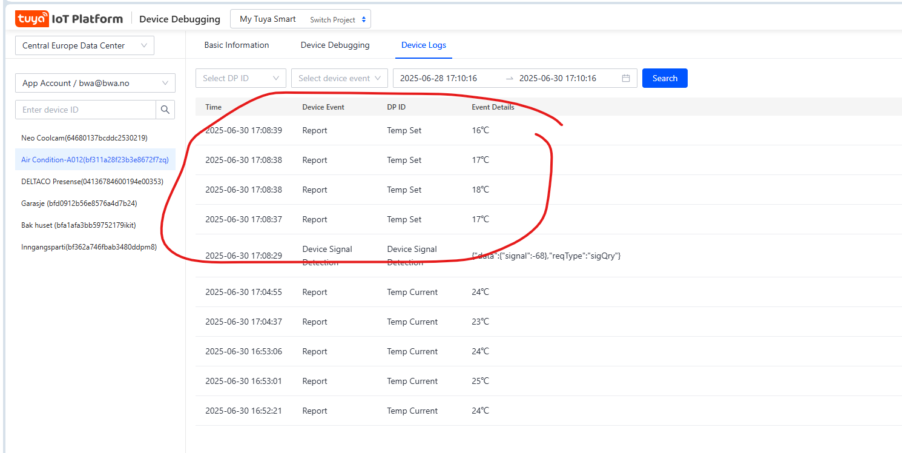Click the device ID search magnifier icon
This screenshot has width=902, height=453.
pos(165,110)
